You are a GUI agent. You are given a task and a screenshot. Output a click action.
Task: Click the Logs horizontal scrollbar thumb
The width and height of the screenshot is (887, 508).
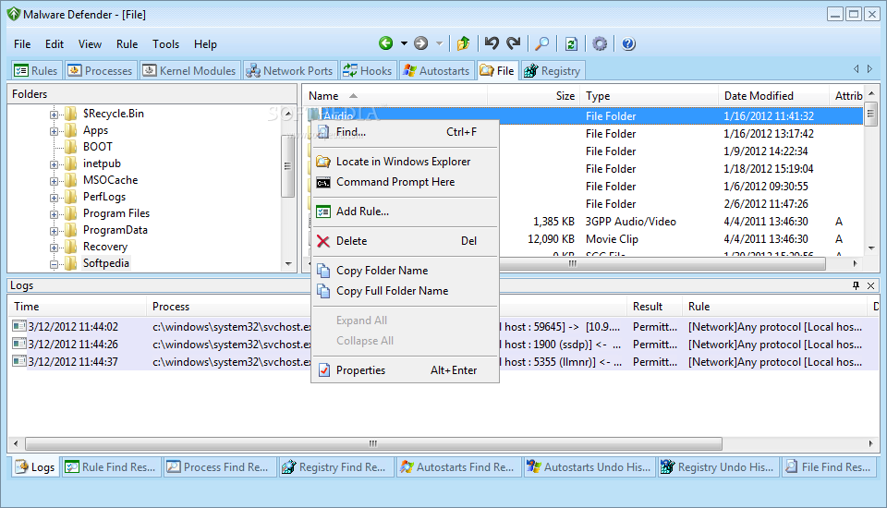tap(373, 443)
